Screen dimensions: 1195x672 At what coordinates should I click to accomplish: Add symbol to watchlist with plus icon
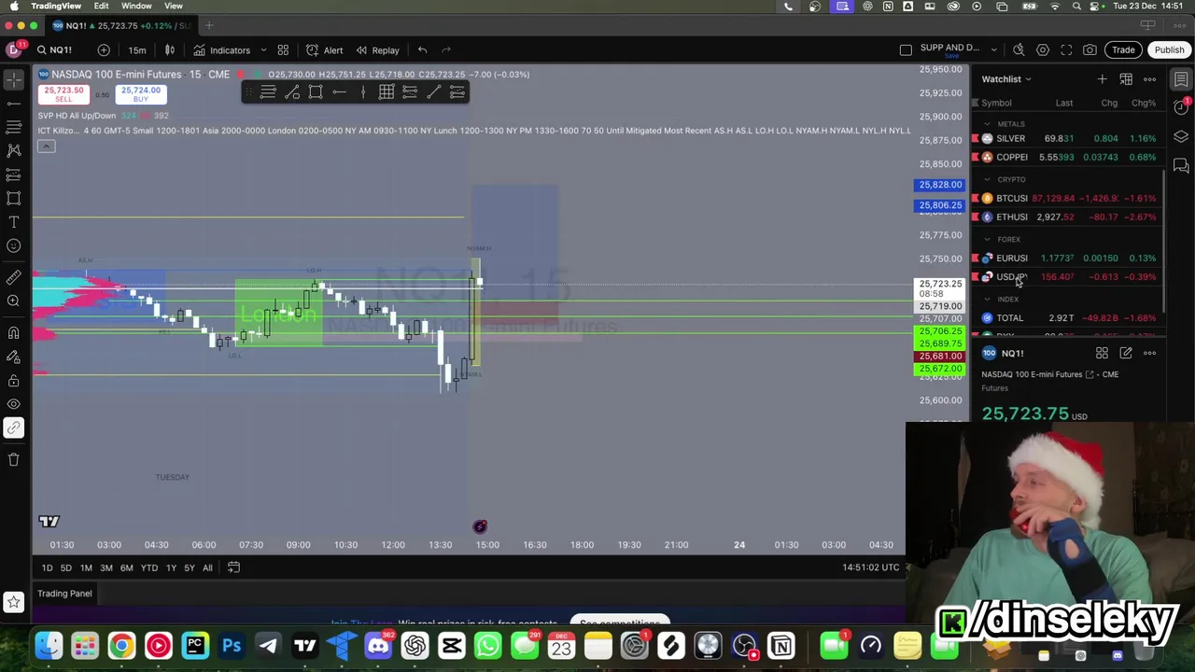(1102, 79)
